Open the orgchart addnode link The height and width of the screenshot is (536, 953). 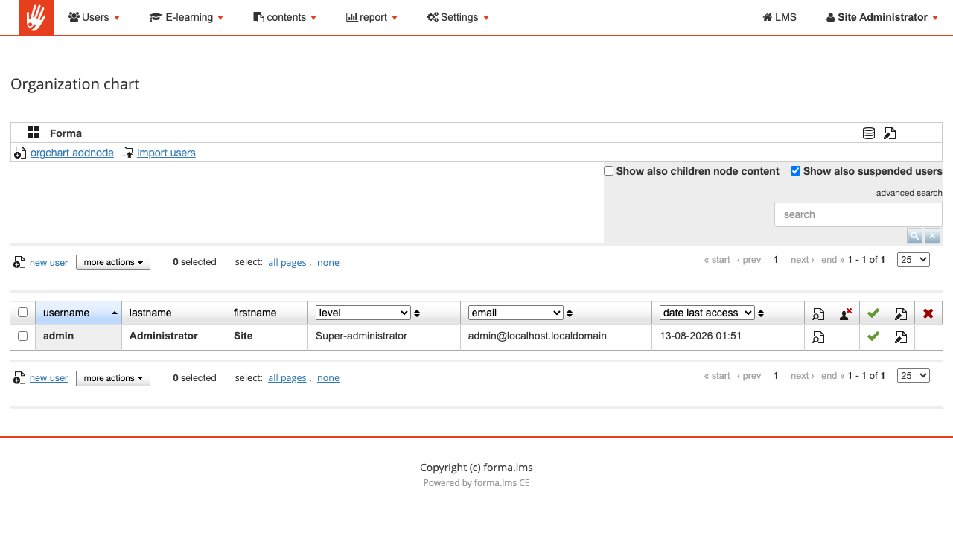[x=72, y=153]
